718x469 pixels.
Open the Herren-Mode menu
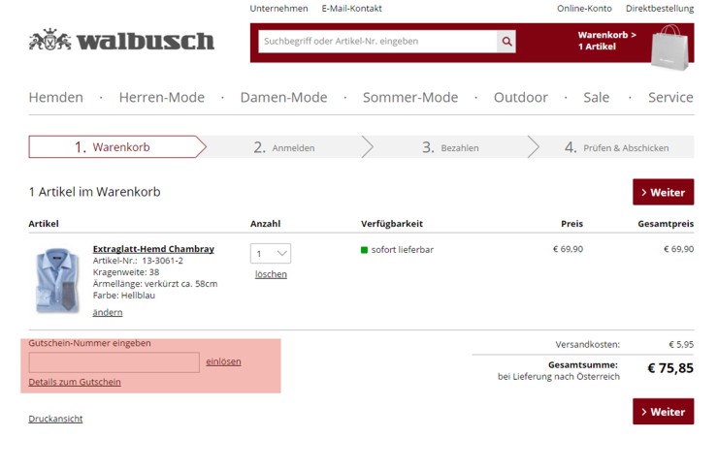point(162,97)
